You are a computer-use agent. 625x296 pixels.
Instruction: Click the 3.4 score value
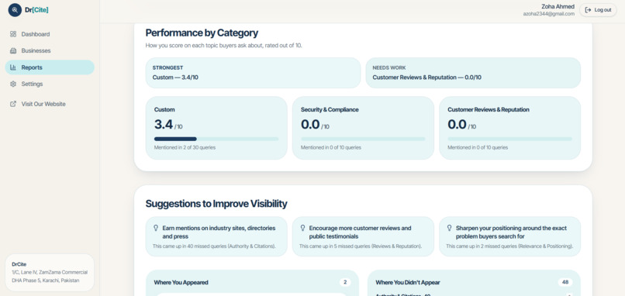tap(164, 124)
